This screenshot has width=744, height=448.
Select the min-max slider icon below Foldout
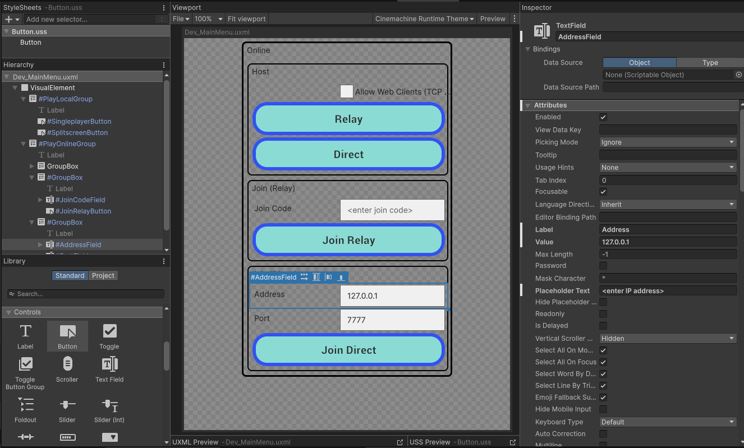pos(26,437)
